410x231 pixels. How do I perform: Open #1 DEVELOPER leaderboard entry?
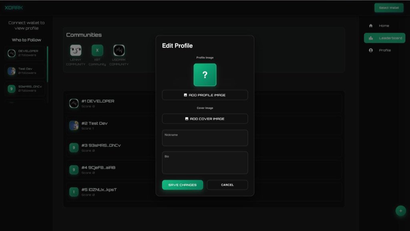tap(204, 103)
